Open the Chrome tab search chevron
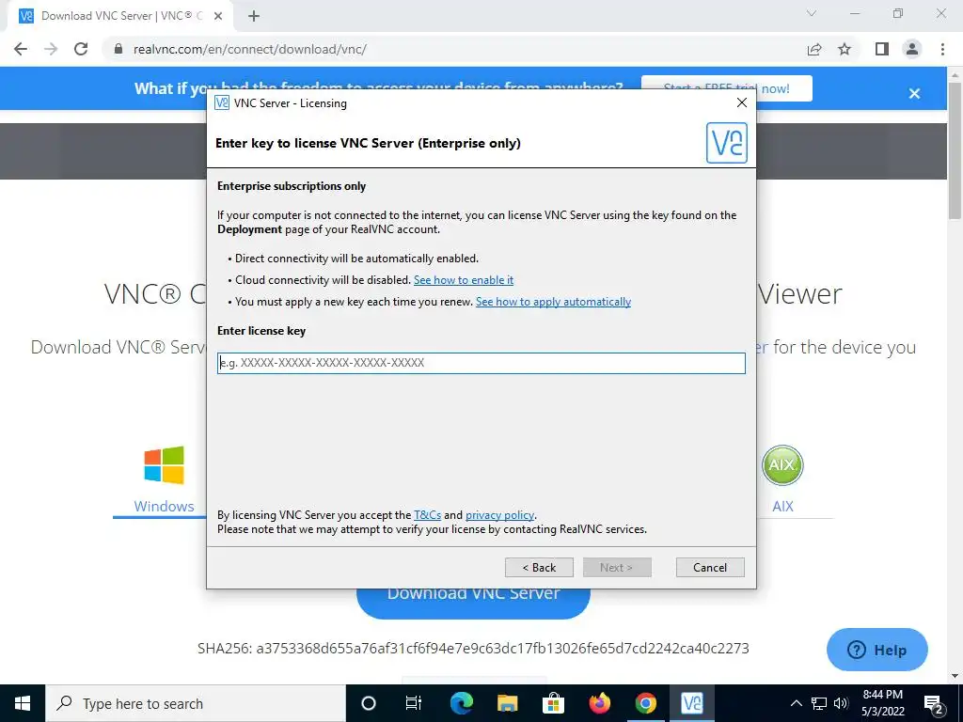The image size is (963, 722). point(812,13)
